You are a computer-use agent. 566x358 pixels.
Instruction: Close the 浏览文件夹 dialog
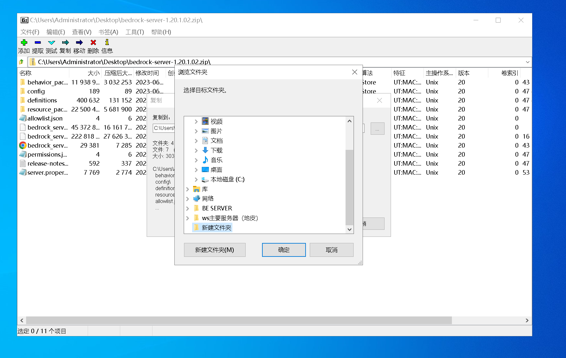tap(355, 72)
